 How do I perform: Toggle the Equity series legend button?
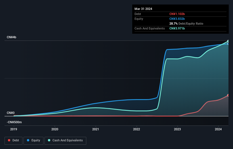(x=33, y=141)
